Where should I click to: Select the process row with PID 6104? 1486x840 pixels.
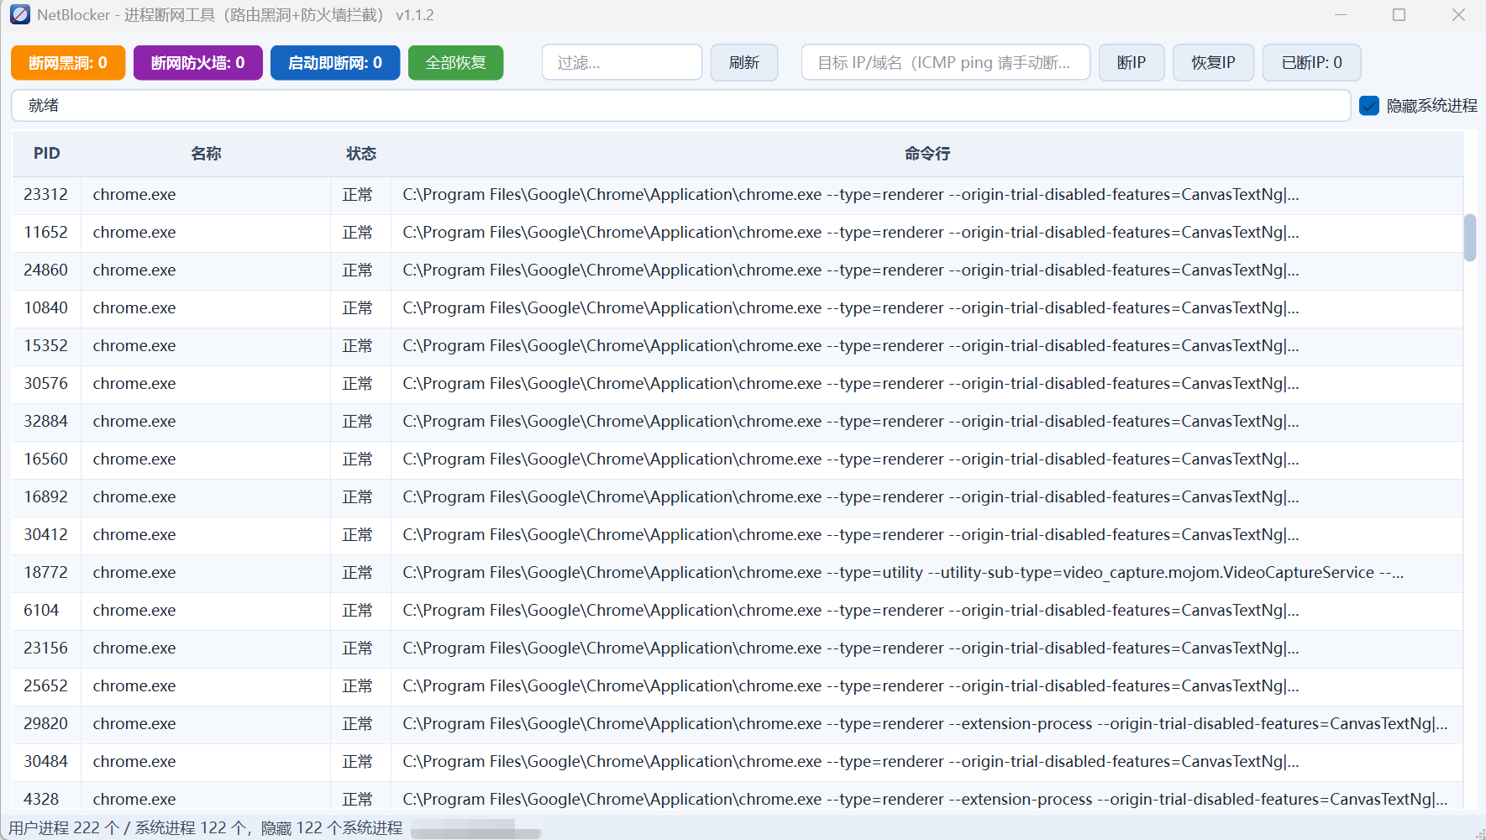coord(738,611)
